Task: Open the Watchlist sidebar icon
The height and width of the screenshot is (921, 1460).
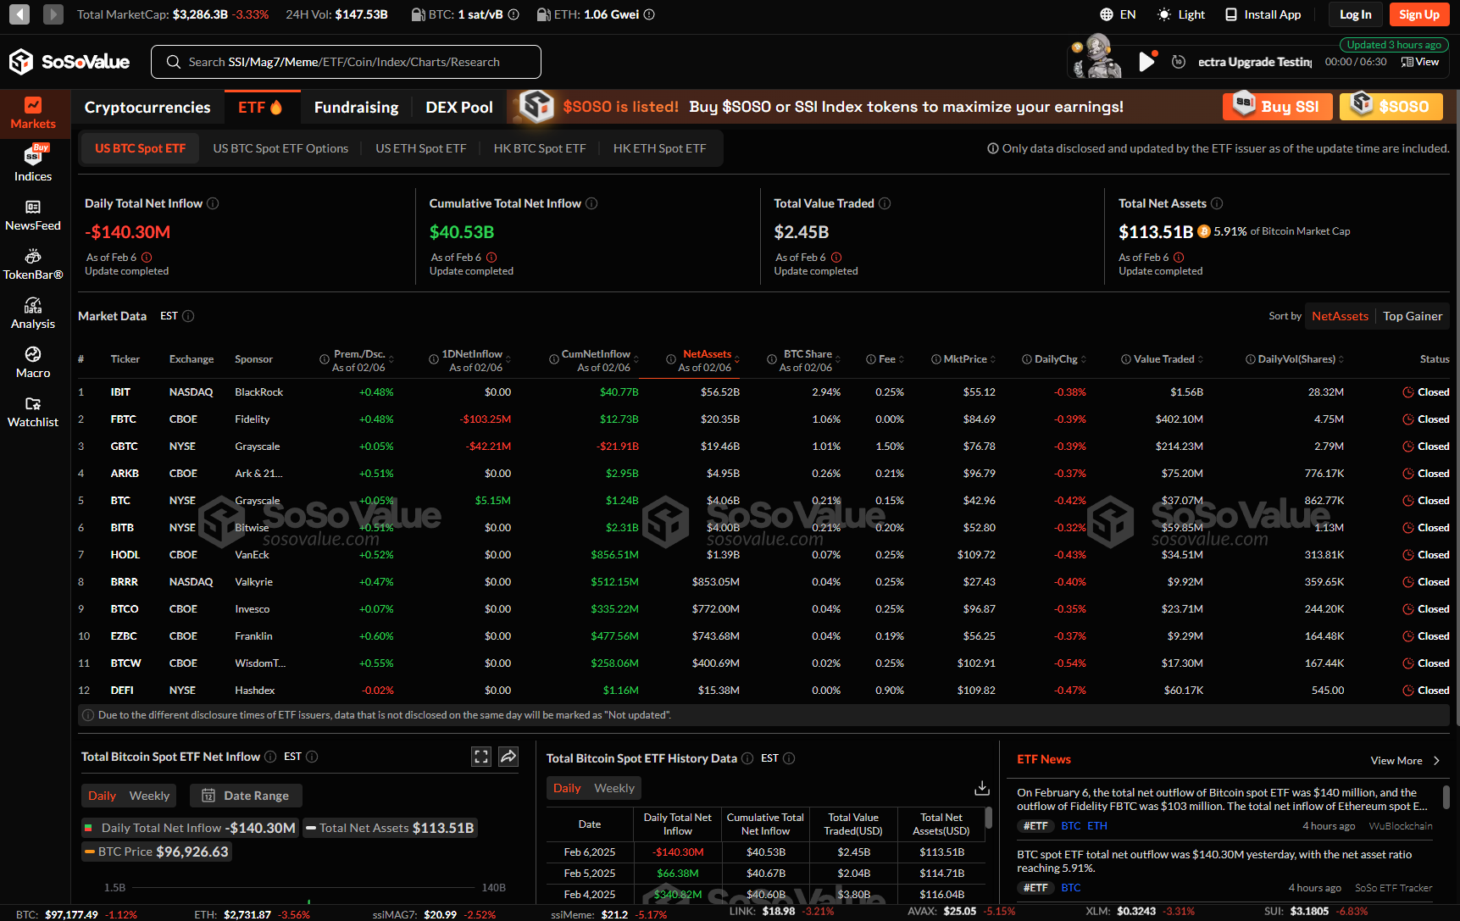Action: pyautogui.click(x=33, y=412)
